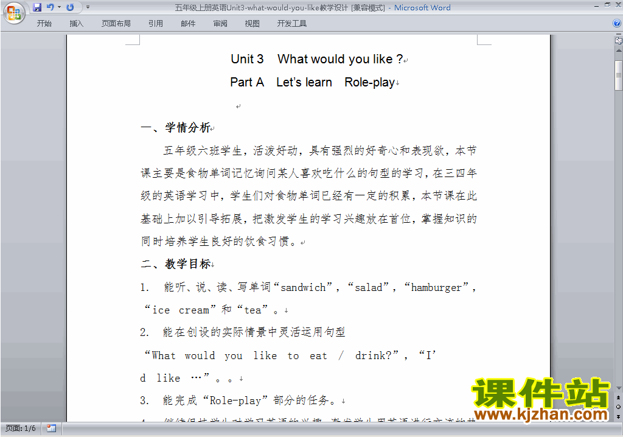Click the text "ice cream" in the document
Viewport: 623px width, 437px height.
pyautogui.click(x=181, y=310)
